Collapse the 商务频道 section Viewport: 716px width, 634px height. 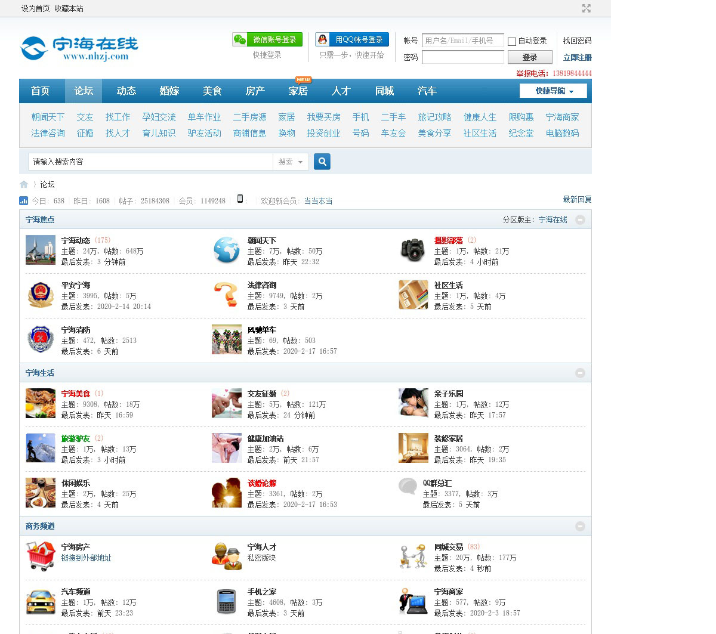point(580,527)
